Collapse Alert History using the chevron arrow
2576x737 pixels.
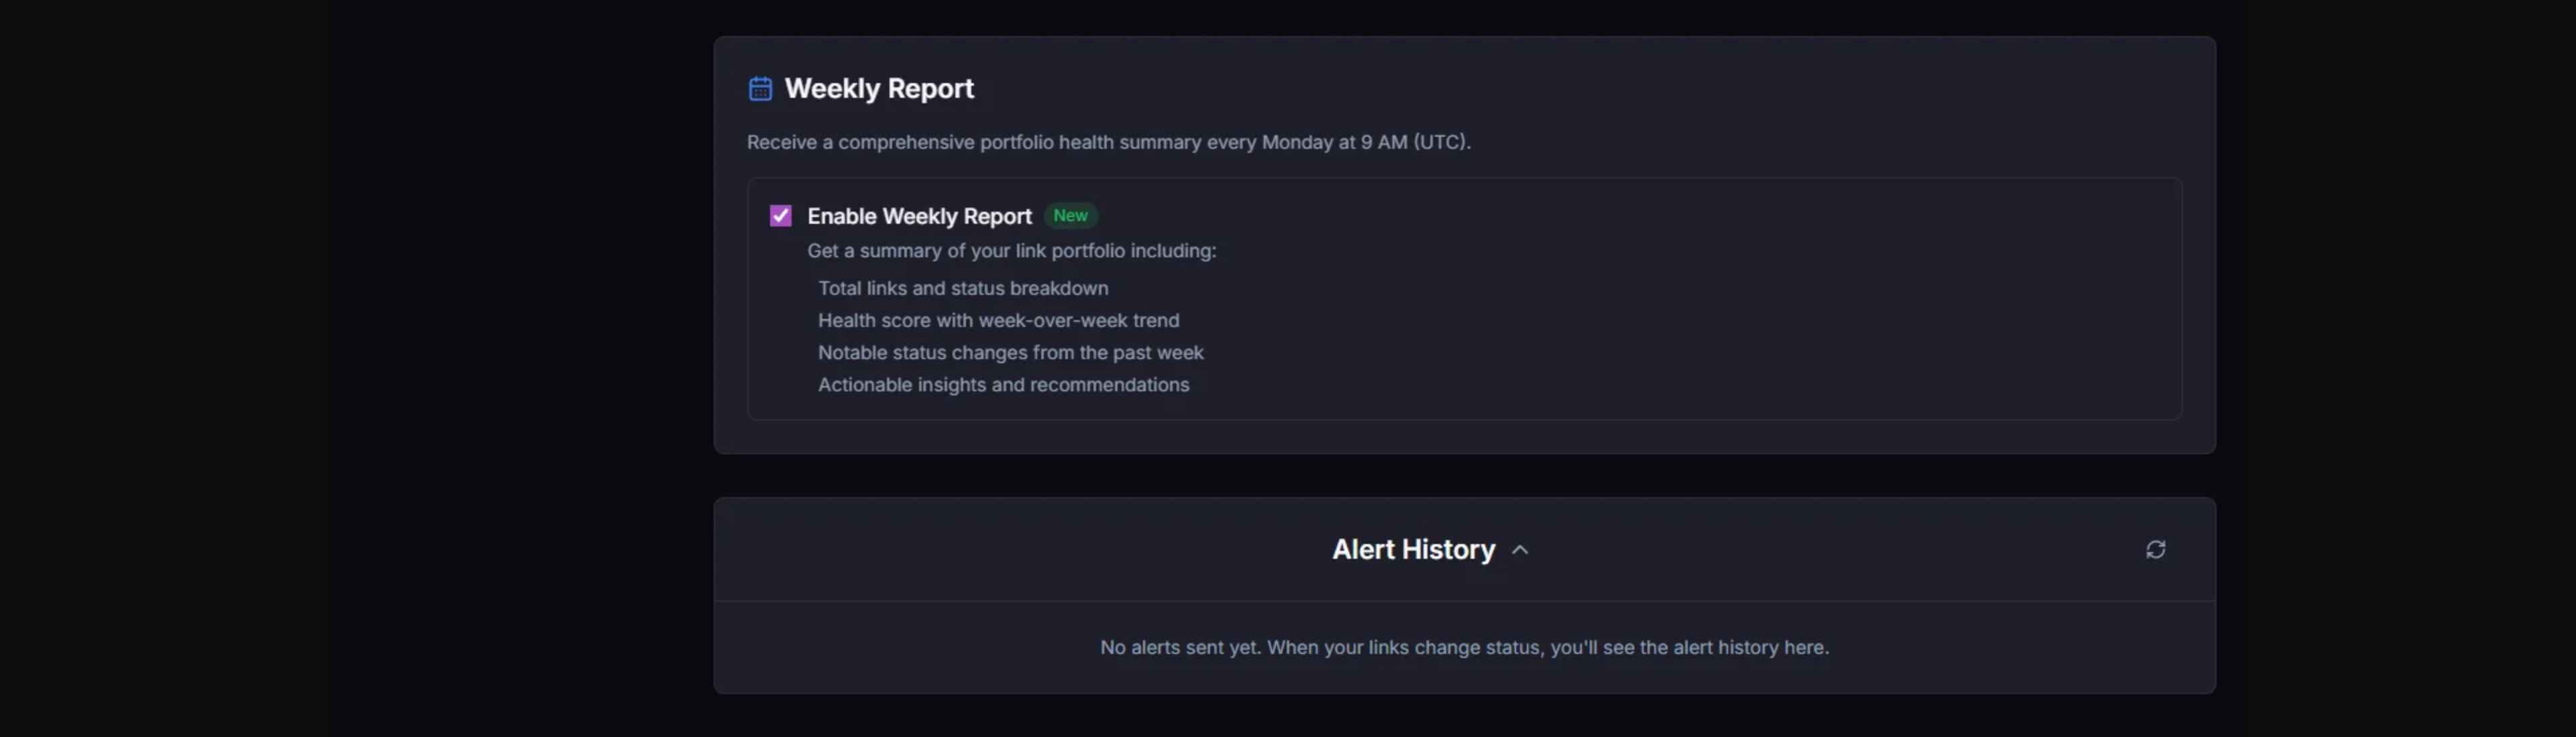[x=1520, y=550]
